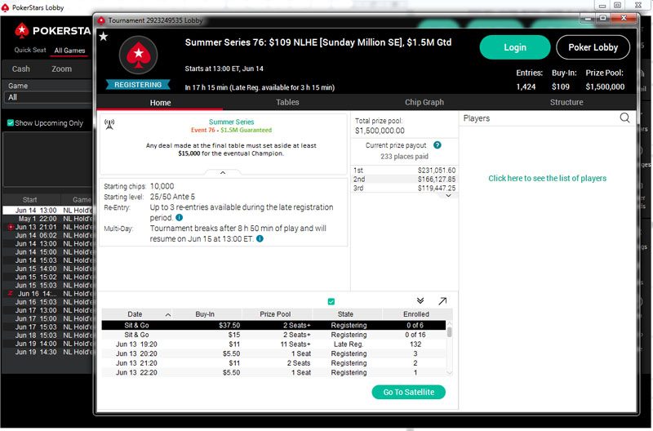Open the Game filter dropdown showing All
This screenshot has height=431, width=653.
[48, 97]
